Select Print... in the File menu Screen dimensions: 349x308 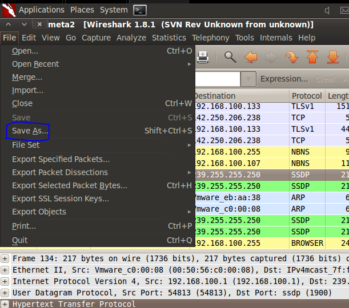pyautogui.click(x=98, y=226)
